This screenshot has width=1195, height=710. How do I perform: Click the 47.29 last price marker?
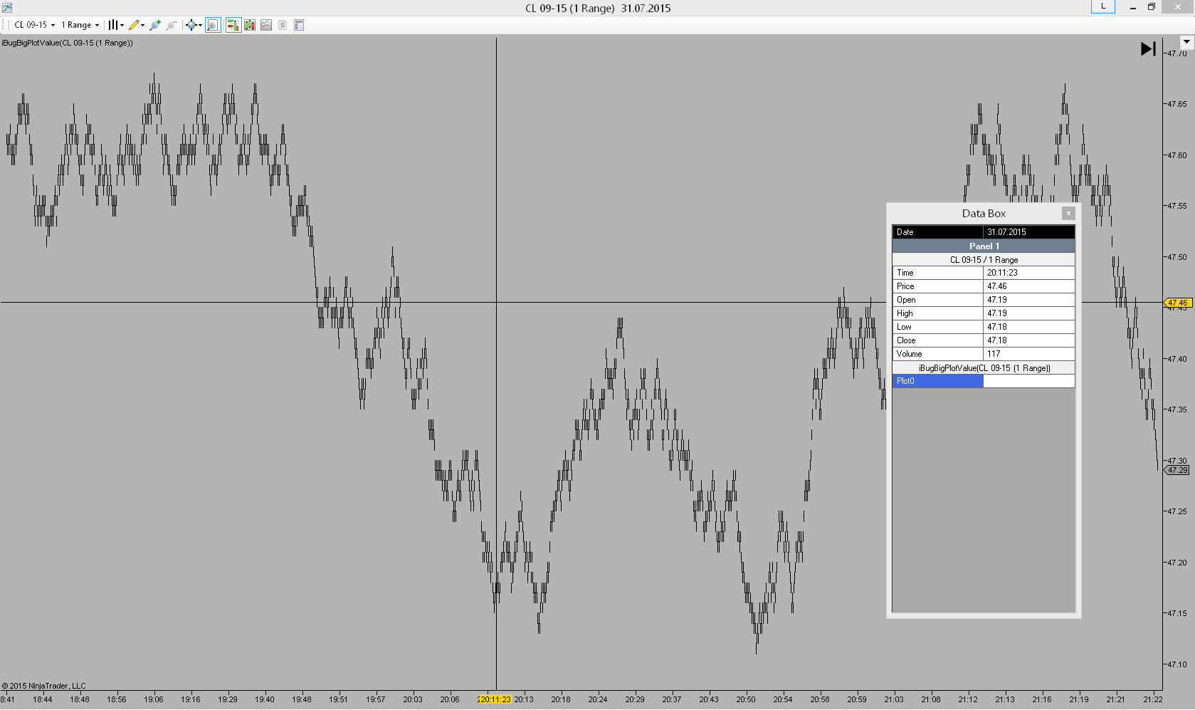[x=1177, y=470]
